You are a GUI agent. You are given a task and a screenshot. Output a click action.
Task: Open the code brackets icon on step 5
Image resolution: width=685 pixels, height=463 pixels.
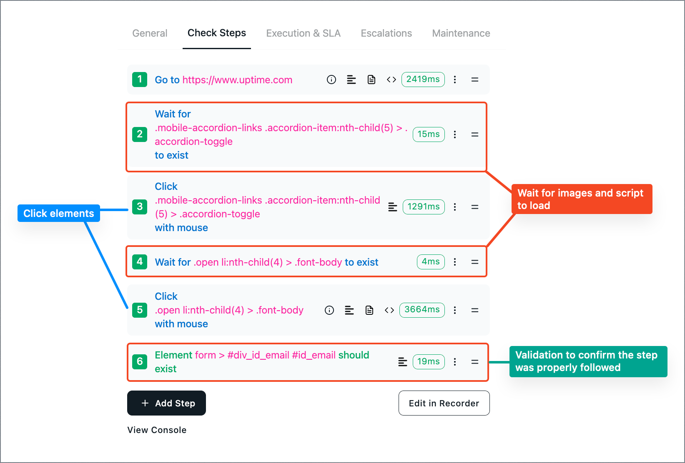point(389,310)
